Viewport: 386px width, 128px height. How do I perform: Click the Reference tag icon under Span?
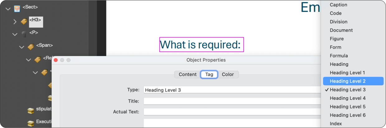pyautogui.click(x=37, y=60)
